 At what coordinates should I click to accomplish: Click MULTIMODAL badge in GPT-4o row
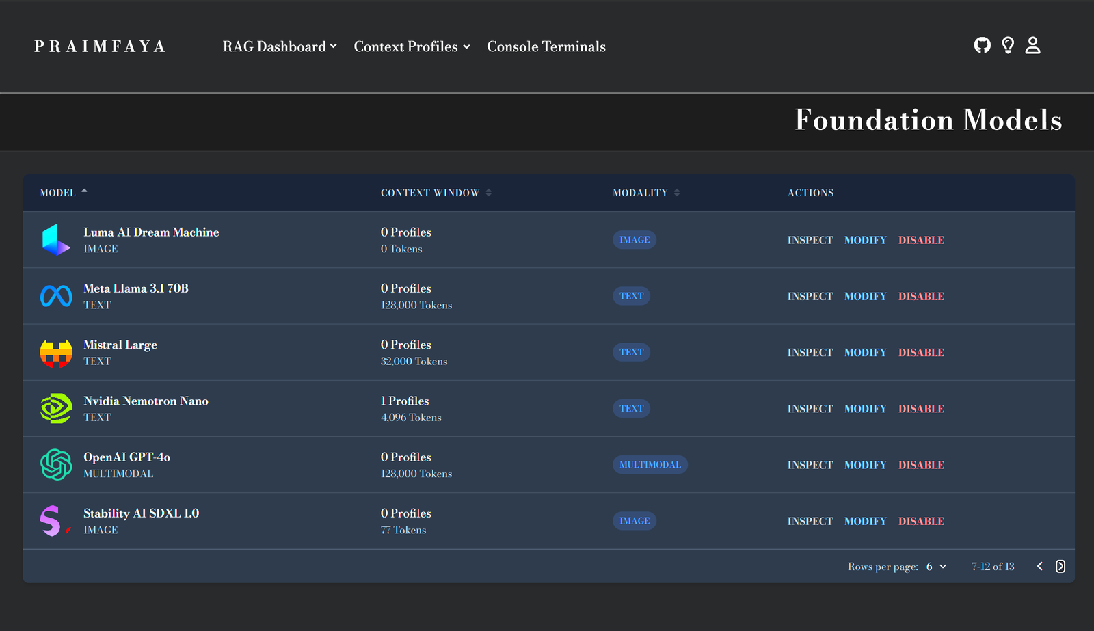(x=650, y=465)
